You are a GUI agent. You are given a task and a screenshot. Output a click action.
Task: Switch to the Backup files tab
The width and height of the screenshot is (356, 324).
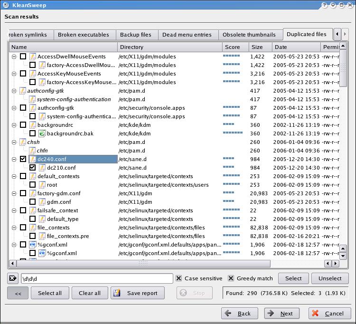click(137, 35)
